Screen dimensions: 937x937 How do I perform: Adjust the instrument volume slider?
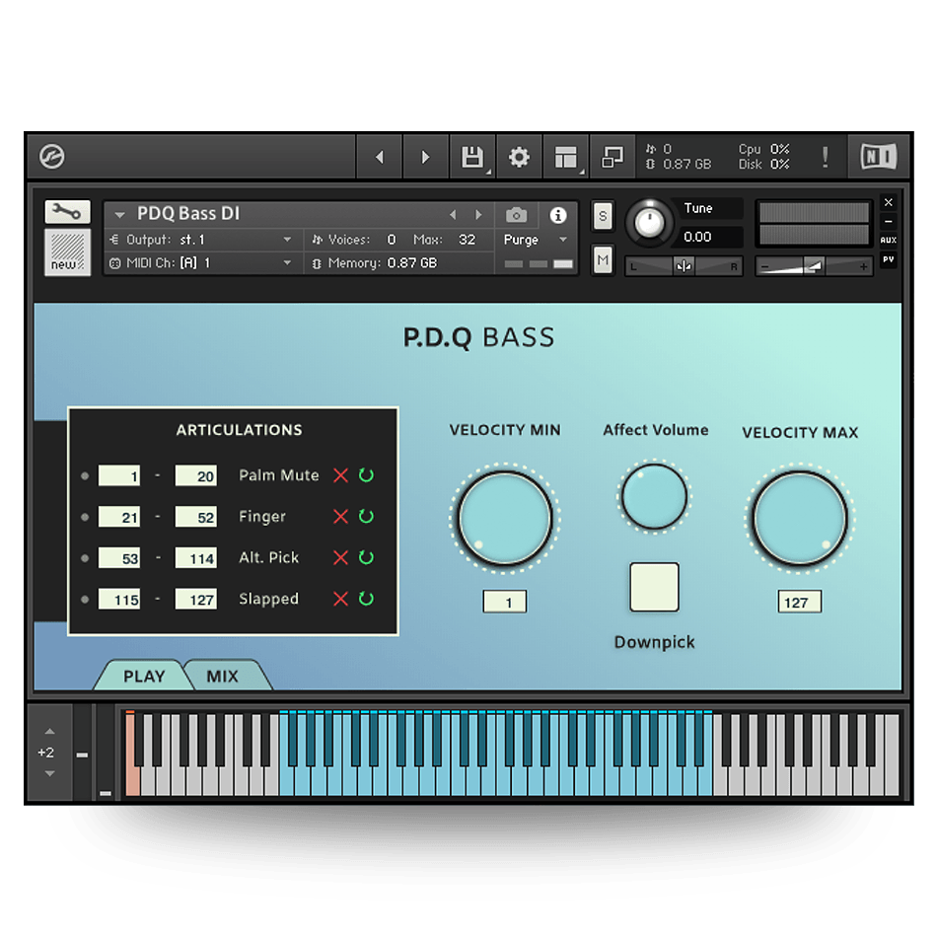pyautogui.click(x=814, y=266)
